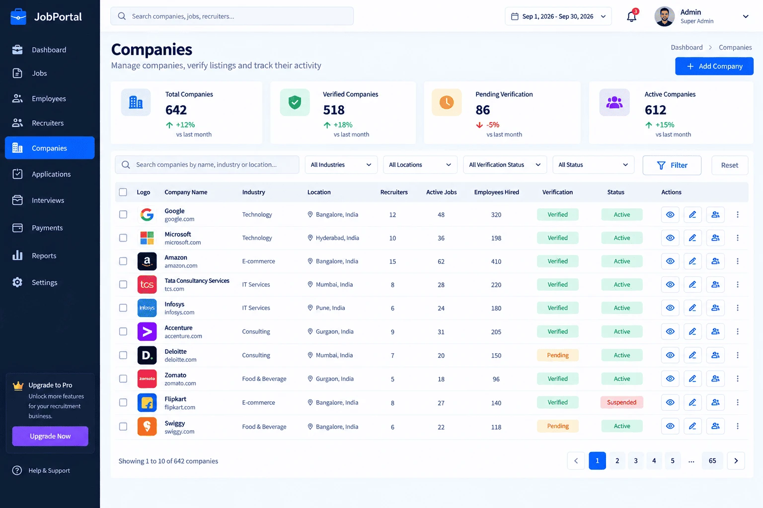This screenshot has width=763, height=508.
Task: Open Flipkart users icon
Action: click(715, 402)
